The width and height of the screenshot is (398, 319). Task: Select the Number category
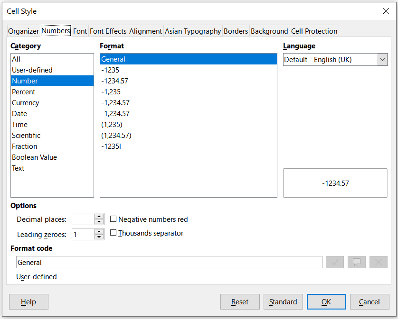pyautogui.click(x=52, y=81)
